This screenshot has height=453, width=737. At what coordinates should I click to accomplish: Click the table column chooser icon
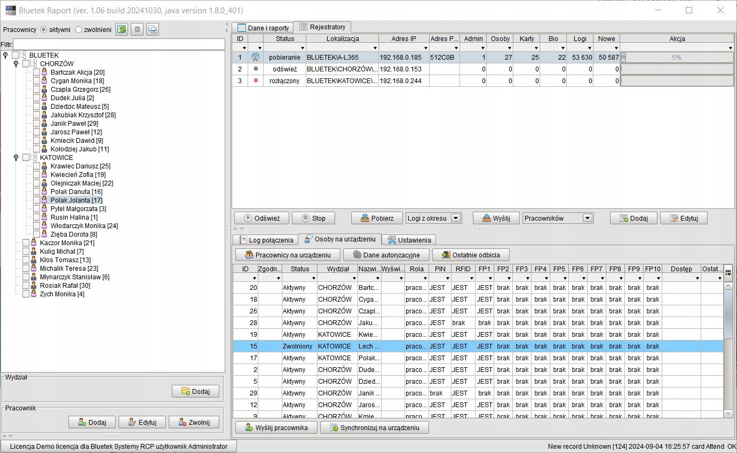(x=728, y=272)
